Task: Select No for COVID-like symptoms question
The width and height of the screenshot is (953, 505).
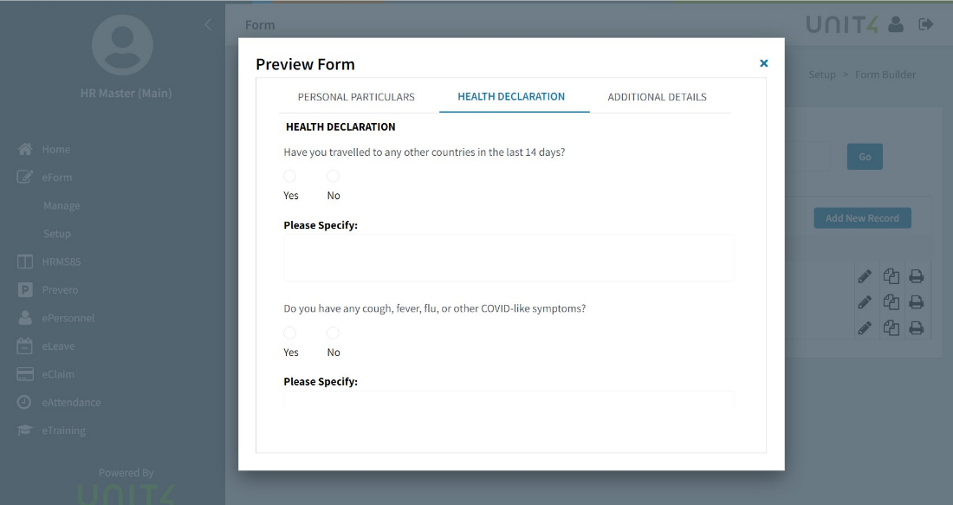Action: (333, 333)
